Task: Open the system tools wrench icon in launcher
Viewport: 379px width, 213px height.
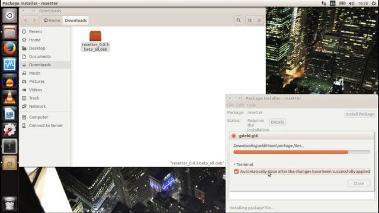Action: tap(9, 130)
